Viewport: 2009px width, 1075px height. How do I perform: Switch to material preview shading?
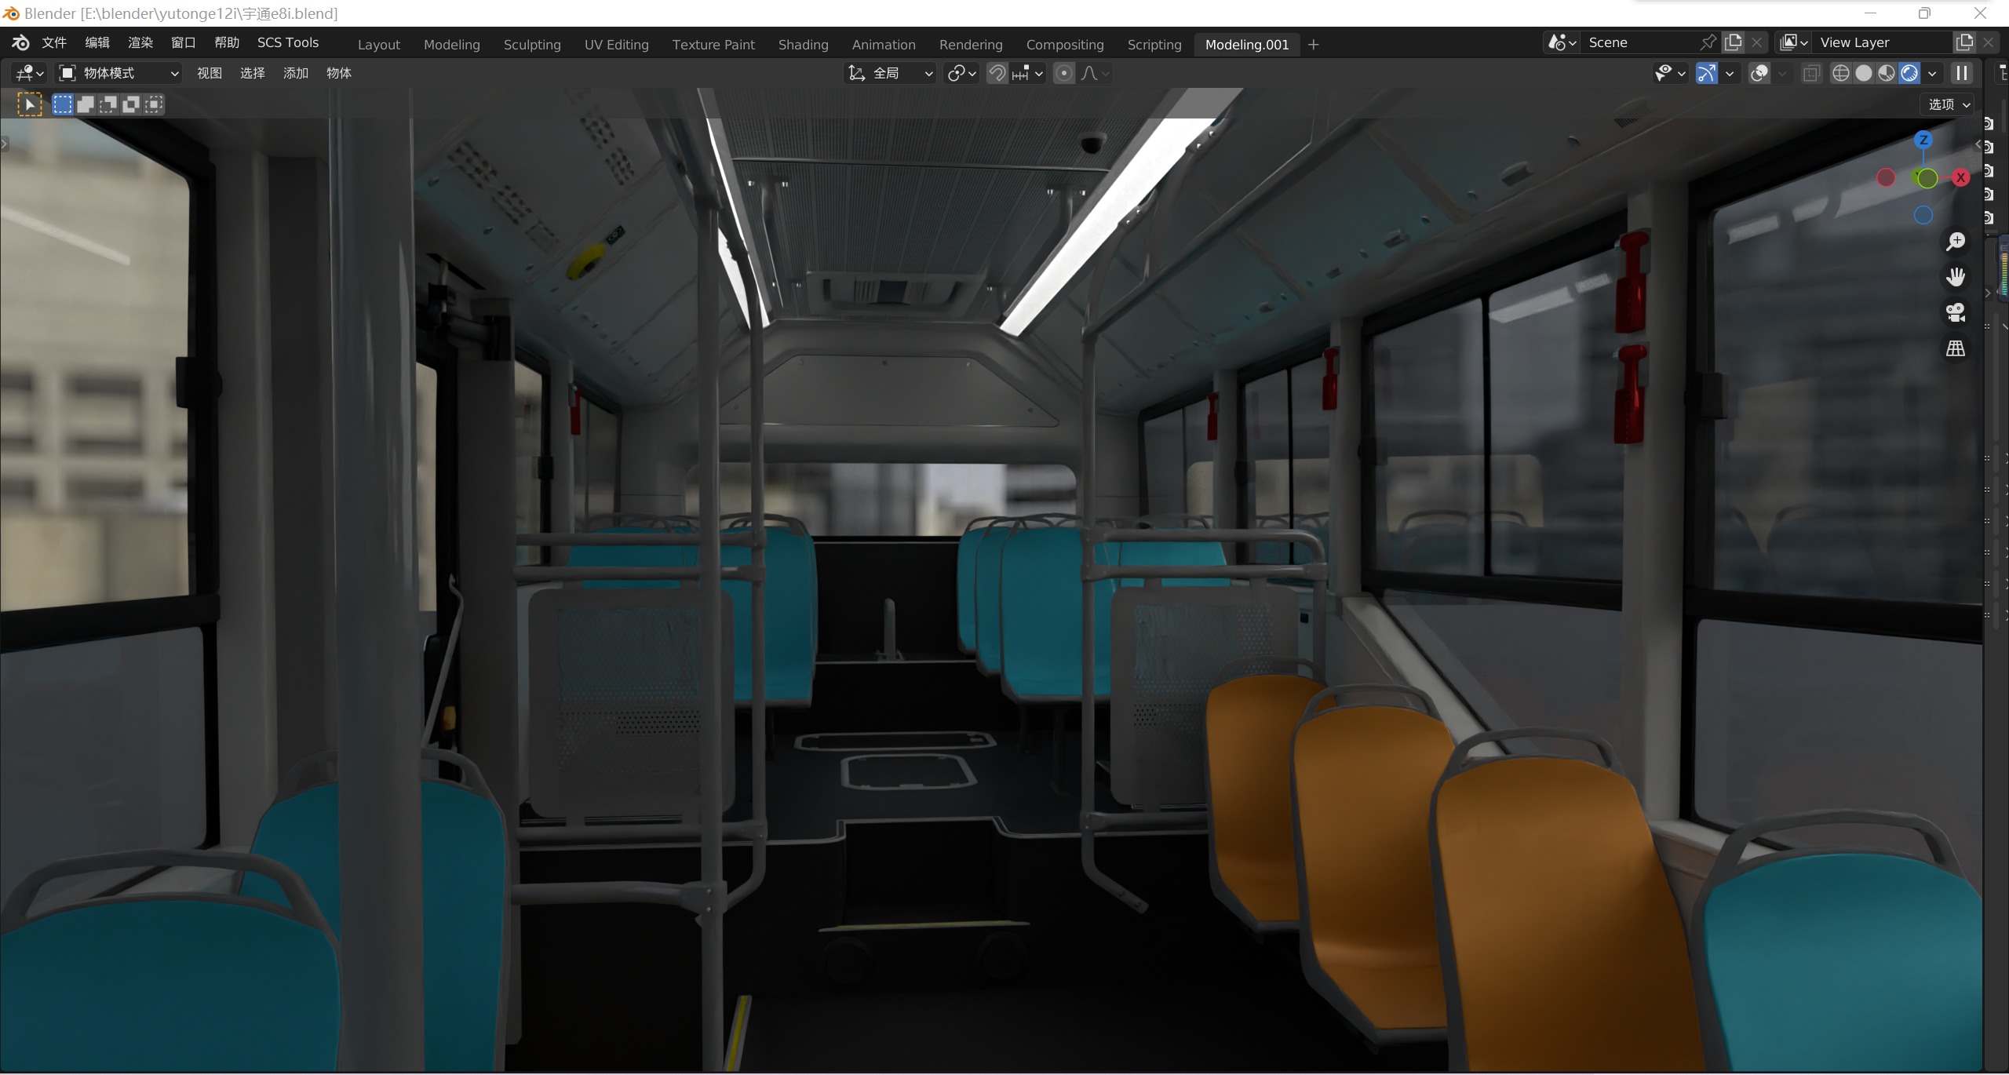1887,73
